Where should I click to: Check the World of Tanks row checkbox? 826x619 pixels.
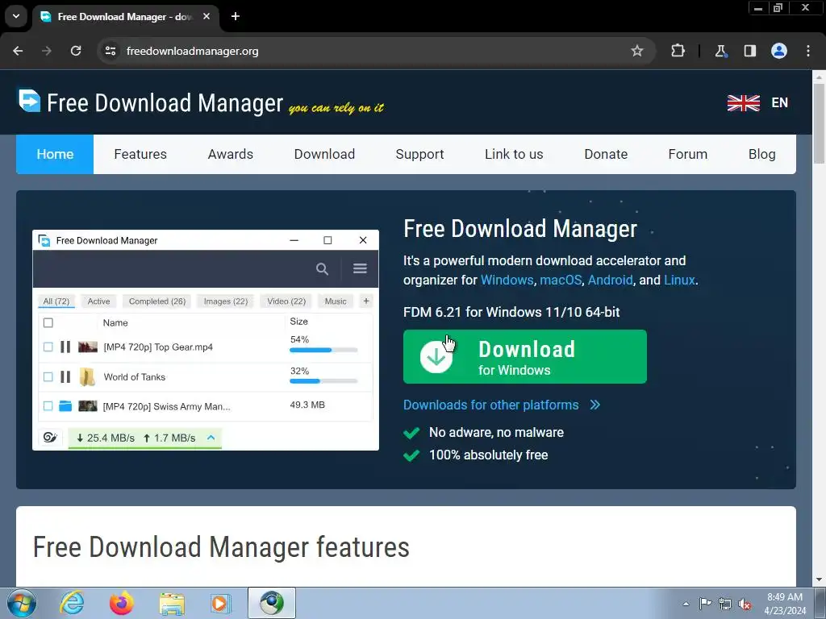48,377
